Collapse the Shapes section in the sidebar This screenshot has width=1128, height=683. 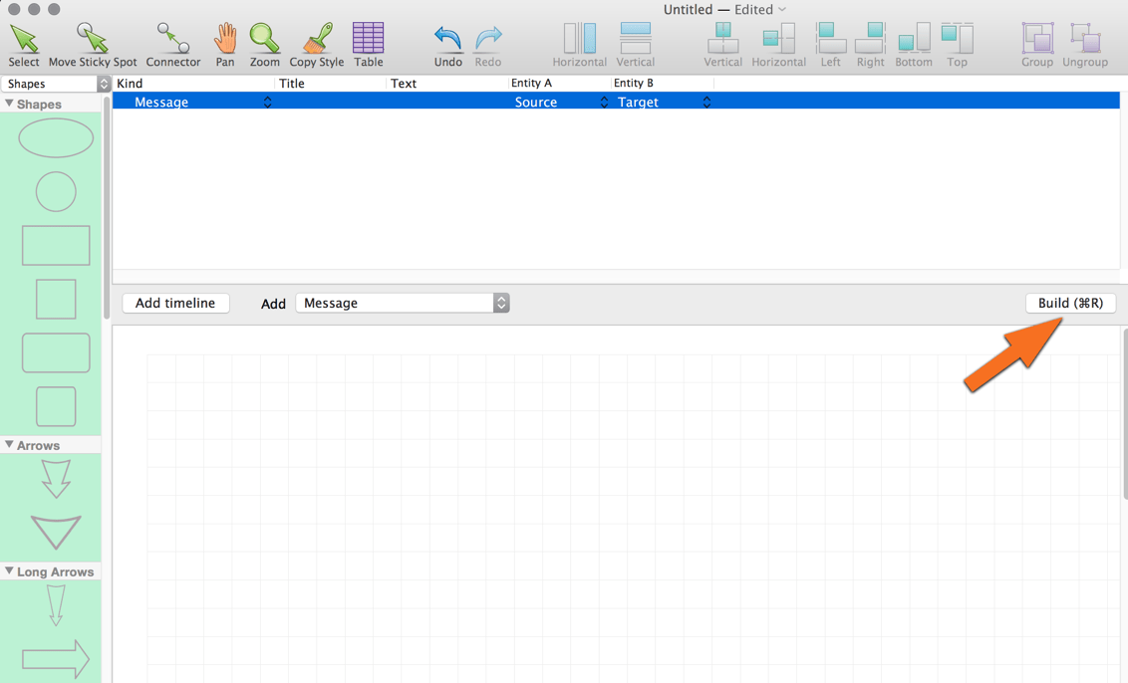(x=10, y=104)
